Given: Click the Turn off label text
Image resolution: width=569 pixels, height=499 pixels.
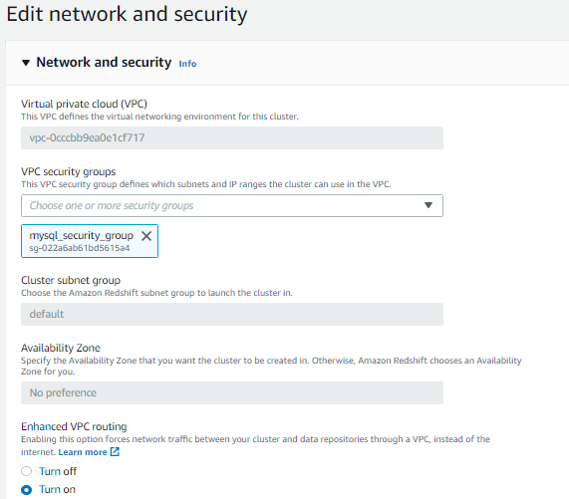Looking at the screenshot, I should click(58, 471).
